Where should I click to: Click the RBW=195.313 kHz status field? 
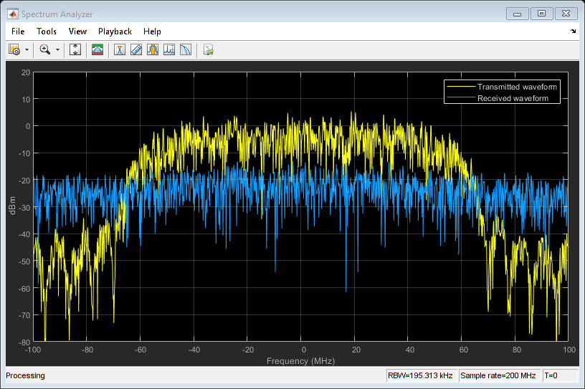tap(420, 375)
